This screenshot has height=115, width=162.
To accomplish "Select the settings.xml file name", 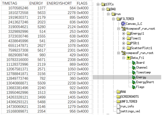I will [130, 111].
